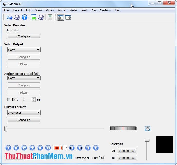The height and width of the screenshot is (165, 177).
Task: Click Configure under Video Output
Action: coord(24,57)
